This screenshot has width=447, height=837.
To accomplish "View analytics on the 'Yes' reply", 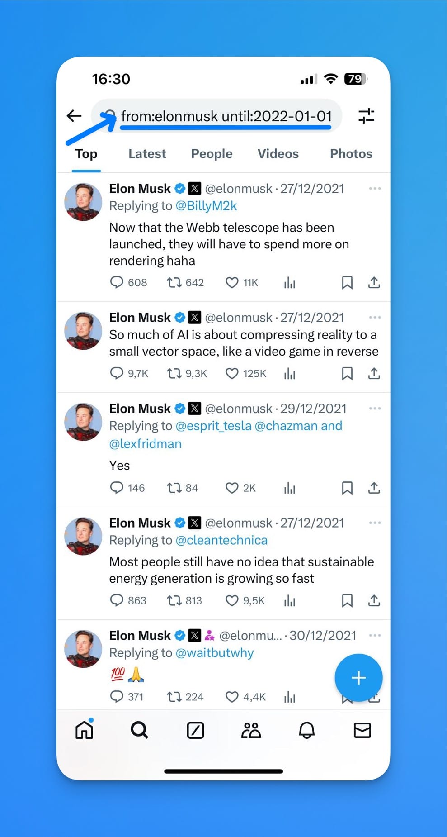I will click(290, 488).
